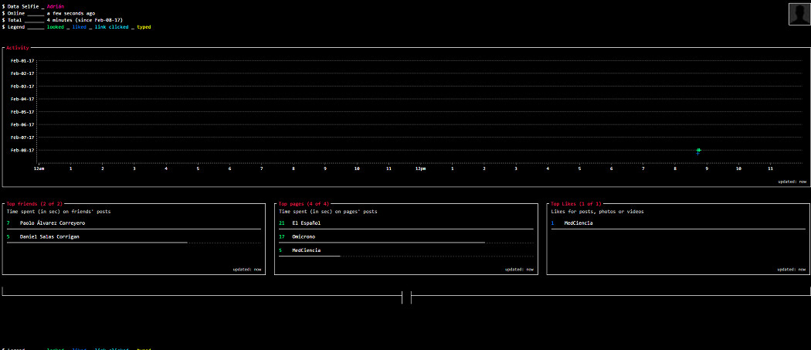Click the 'Top friends (2 of 2)' heading

tap(34, 204)
